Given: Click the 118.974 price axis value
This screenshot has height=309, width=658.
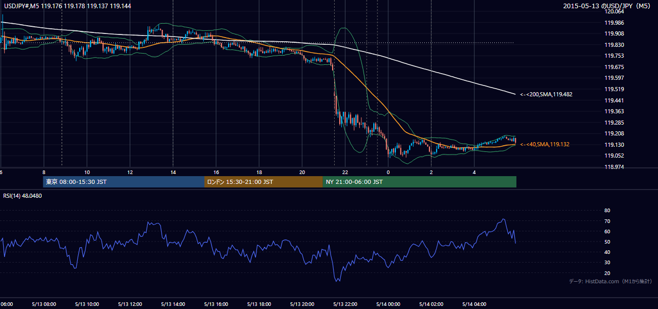Looking at the screenshot, I should click(x=614, y=167).
